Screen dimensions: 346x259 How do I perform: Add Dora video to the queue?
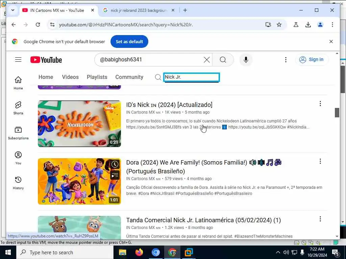point(115,175)
